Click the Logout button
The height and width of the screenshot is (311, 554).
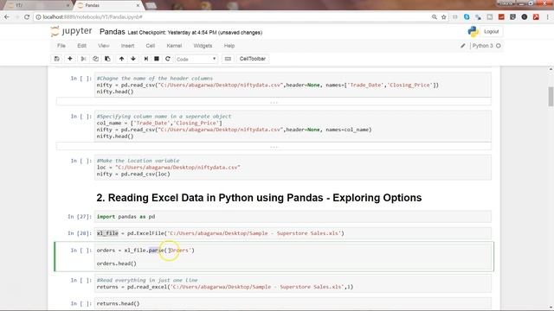click(491, 32)
